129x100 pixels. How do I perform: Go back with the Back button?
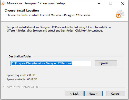(74, 94)
